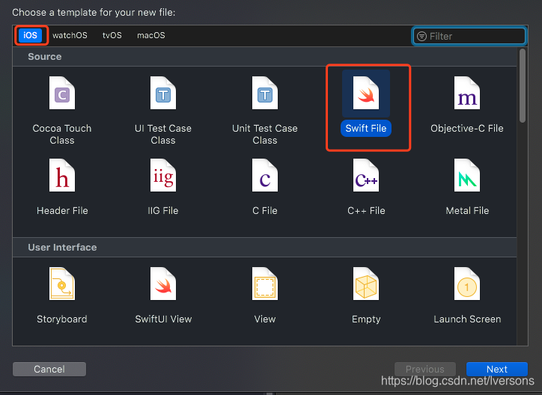The width and height of the screenshot is (542, 395).
Task: Click the "Storyboard" label
Action: click(62, 319)
